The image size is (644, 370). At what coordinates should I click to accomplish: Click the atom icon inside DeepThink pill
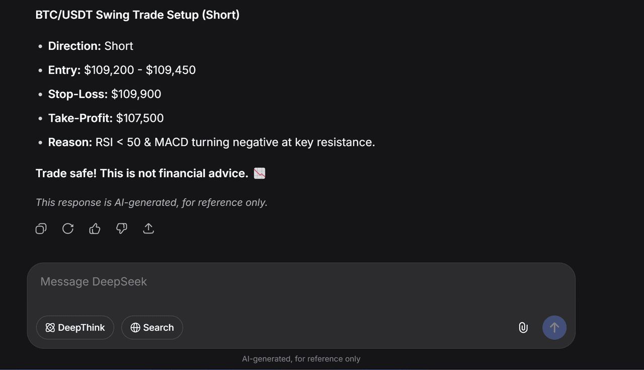(x=50, y=328)
